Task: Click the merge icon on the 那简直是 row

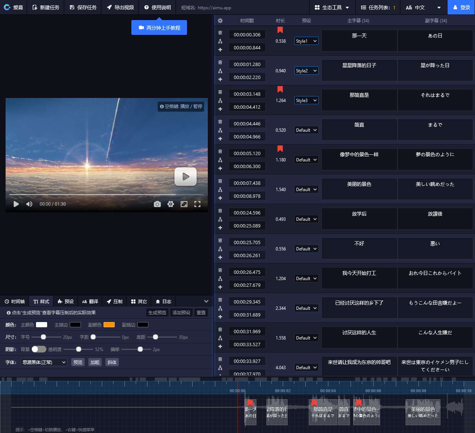Action: (220, 101)
